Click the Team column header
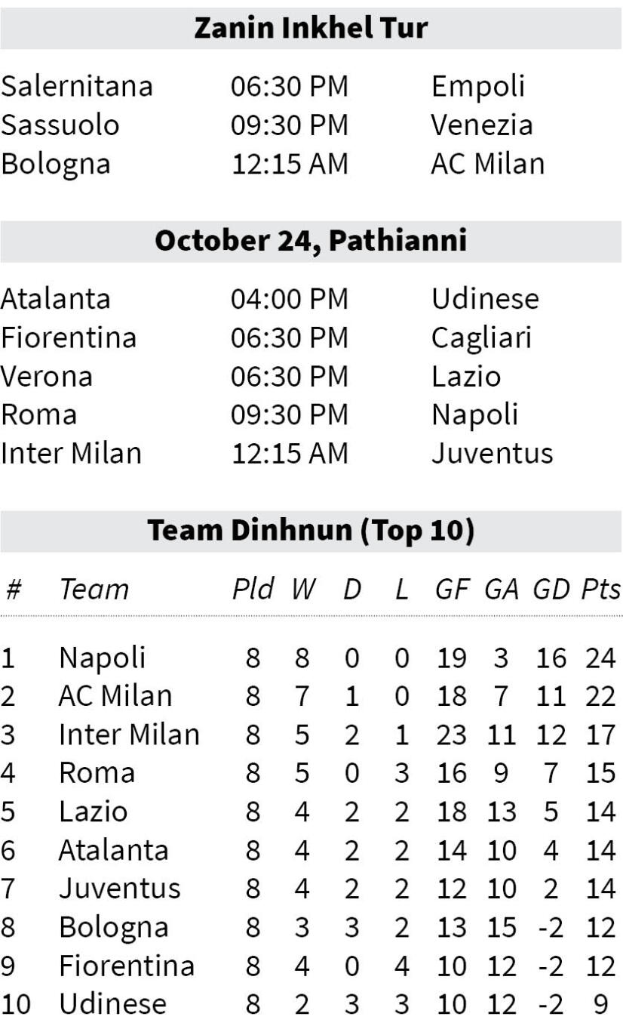 pos(94,590)
